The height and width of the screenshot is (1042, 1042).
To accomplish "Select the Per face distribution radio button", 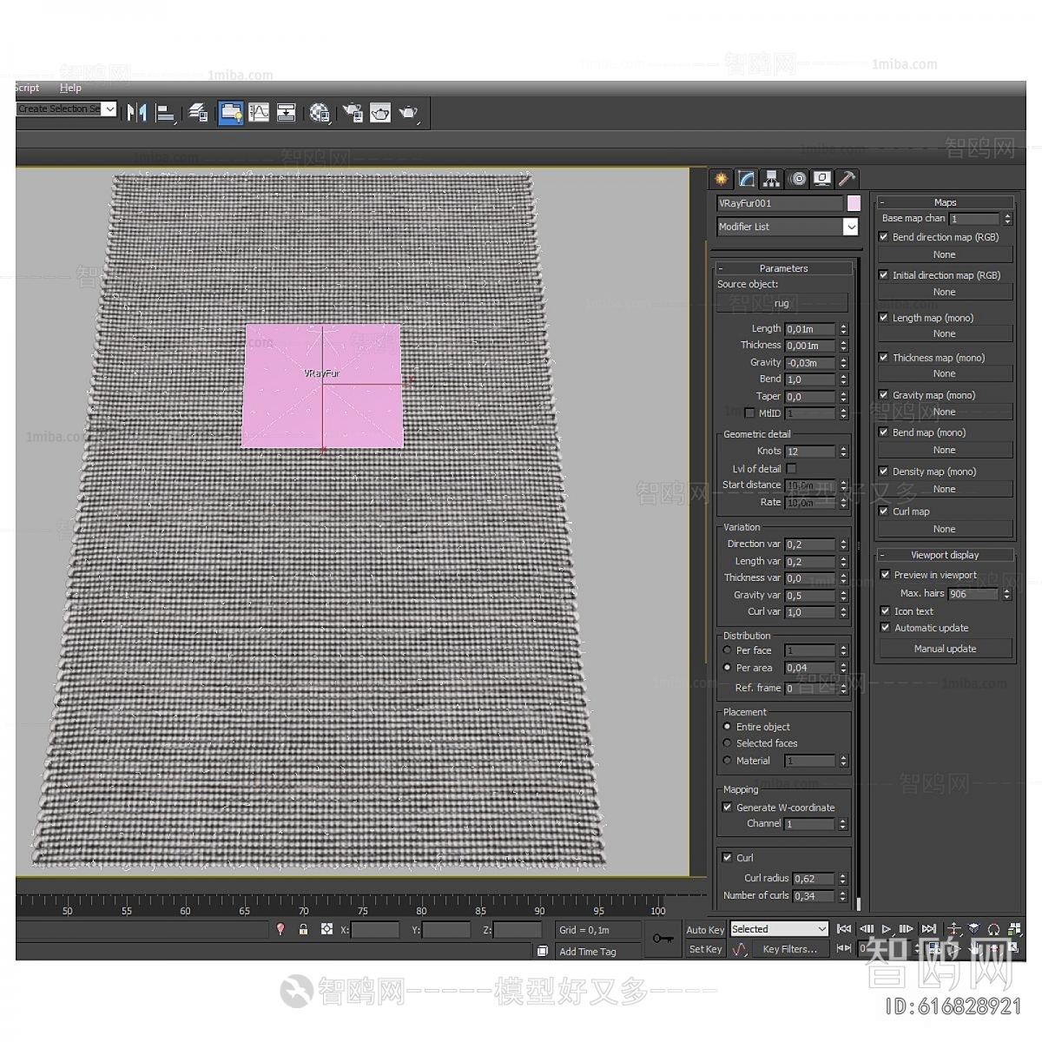I will pos(727,650).
